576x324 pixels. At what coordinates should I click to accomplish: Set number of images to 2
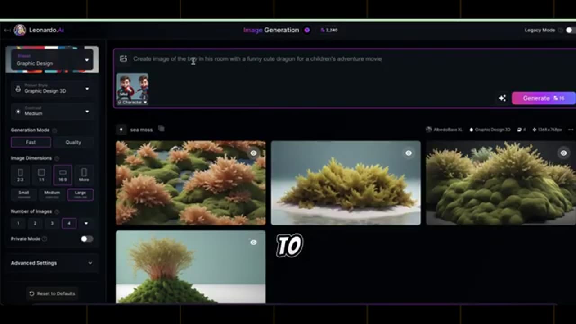pos(35,223)
